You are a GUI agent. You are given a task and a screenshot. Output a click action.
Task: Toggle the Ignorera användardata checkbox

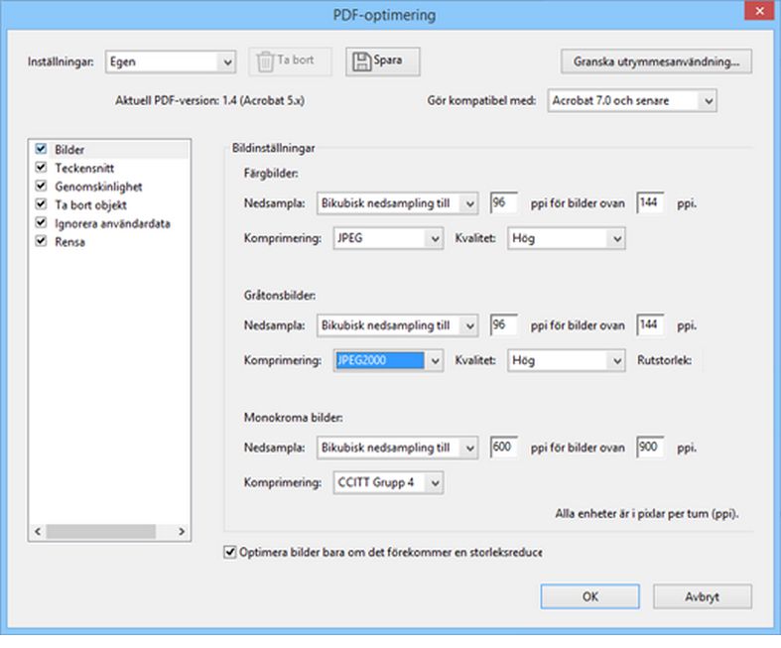(x=42, y=222)
